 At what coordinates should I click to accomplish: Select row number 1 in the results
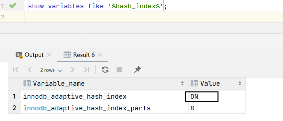[x=14, y=97]
